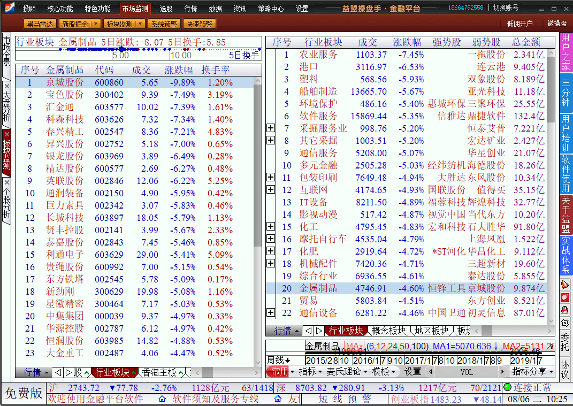This screenshot has height=406, width=573.
Task: Click the left stock list vertical scrollbar
Action: click(x=258, y=222)
